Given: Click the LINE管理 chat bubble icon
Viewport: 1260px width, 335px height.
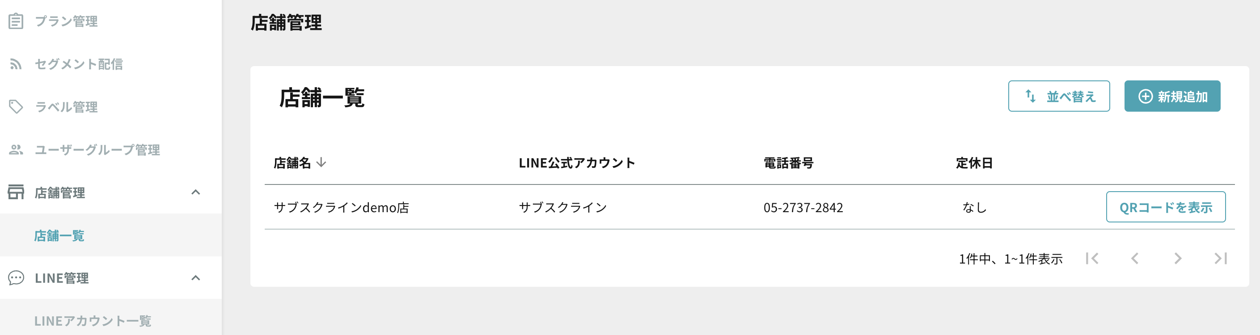Looking at the screenshot, I should coord(16,278).
